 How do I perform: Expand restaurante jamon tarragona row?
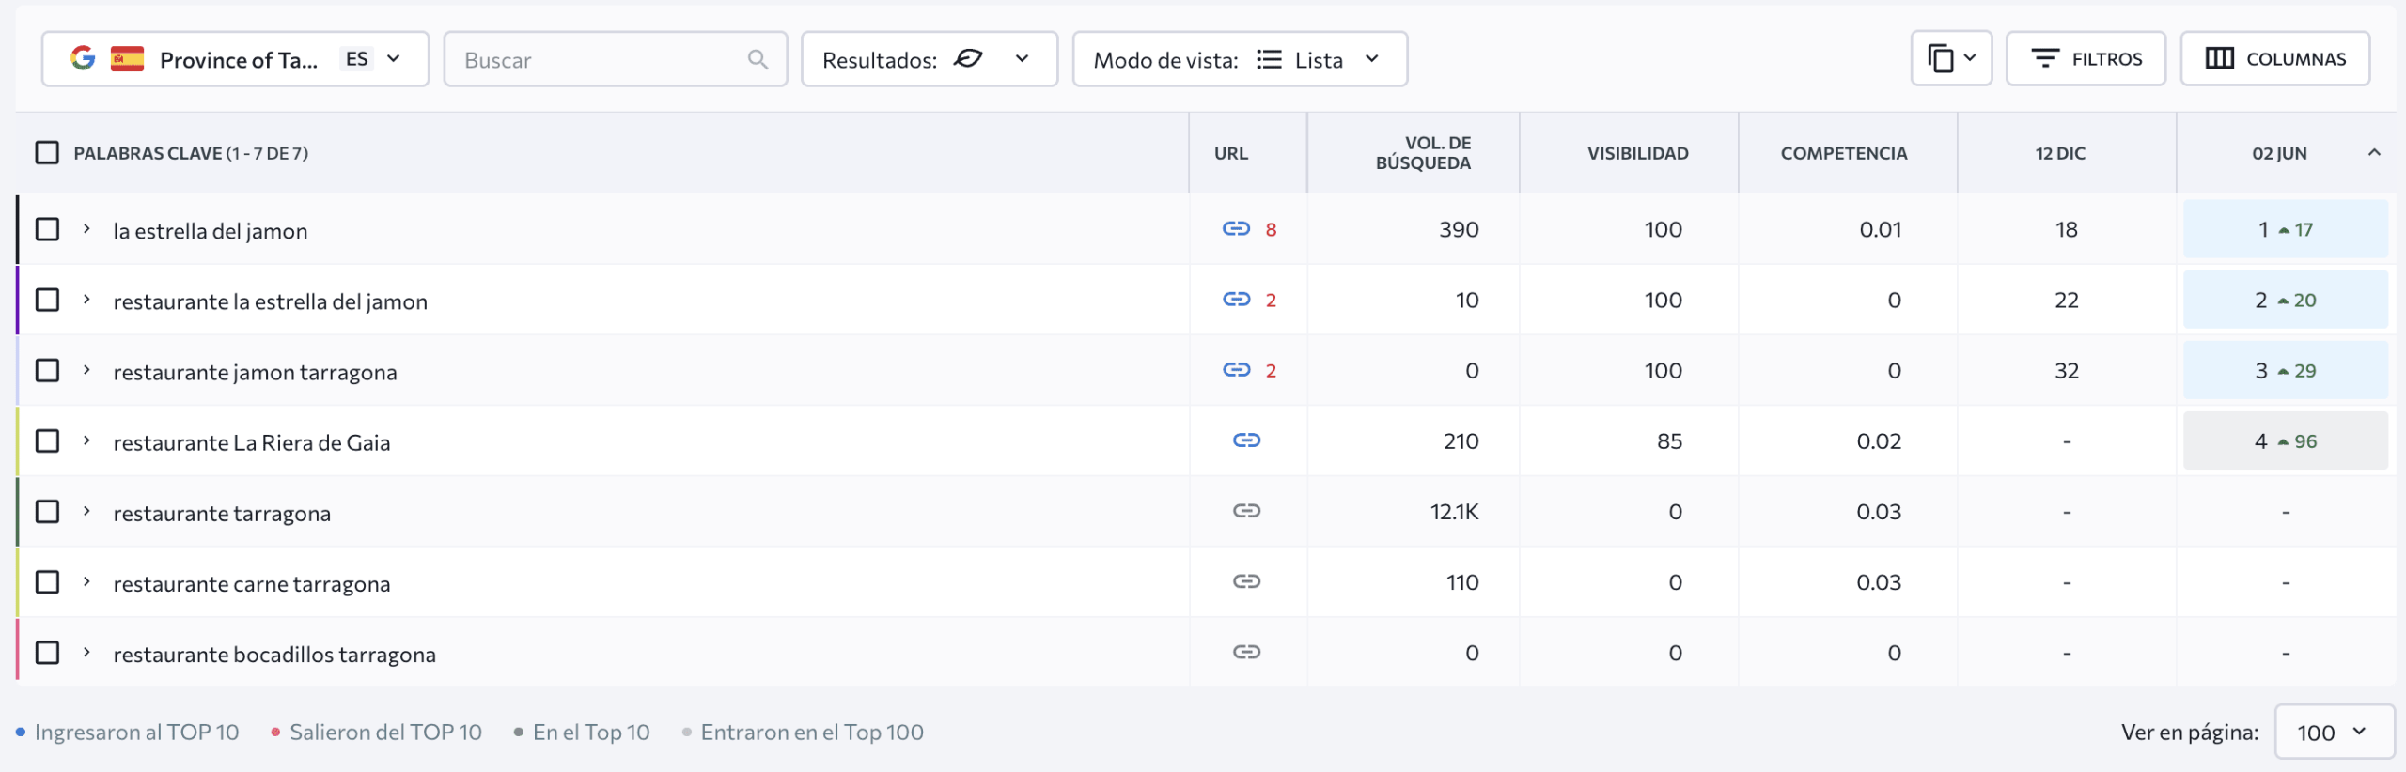click(x=86, y=369)
